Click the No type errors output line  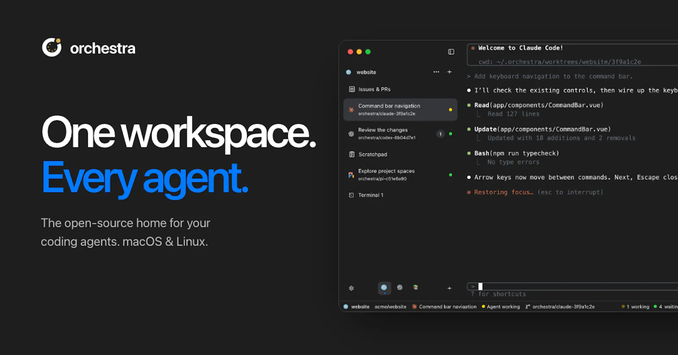click(x=513, y=162)
